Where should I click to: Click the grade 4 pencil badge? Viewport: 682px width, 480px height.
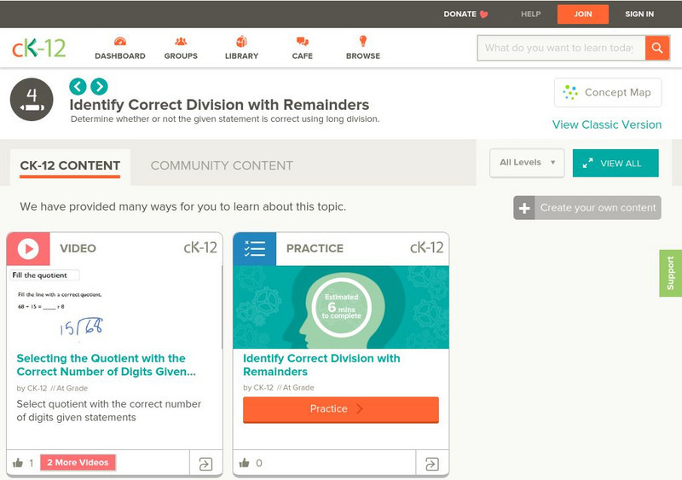(32, 99)
